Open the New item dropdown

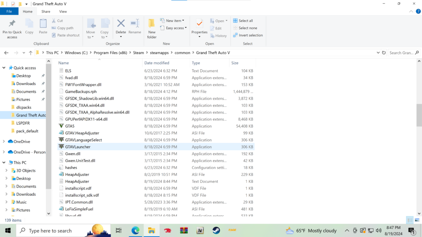[172, 21]
